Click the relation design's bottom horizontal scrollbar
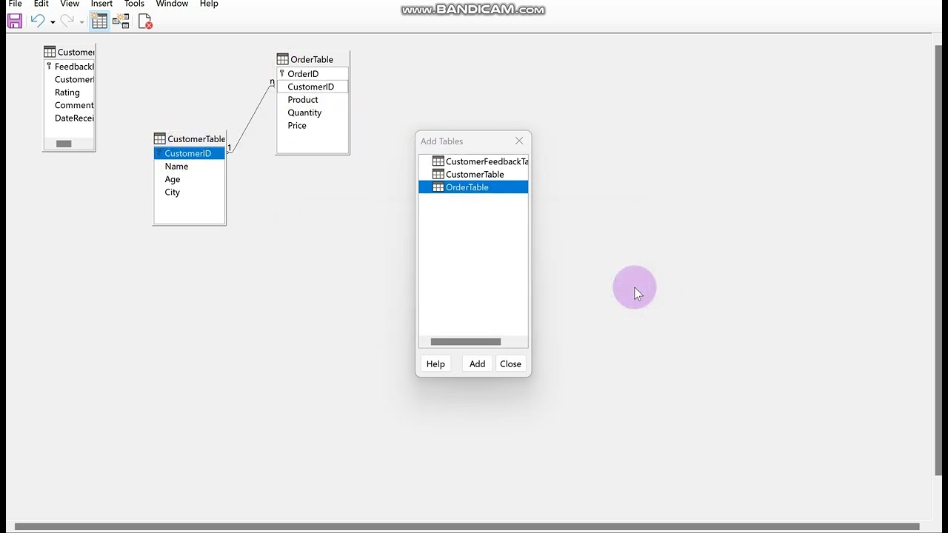Screen dimensions: 948x533 [x=467, y=527]
